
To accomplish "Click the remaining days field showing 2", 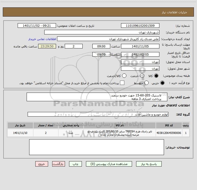I will pos(74,46).
